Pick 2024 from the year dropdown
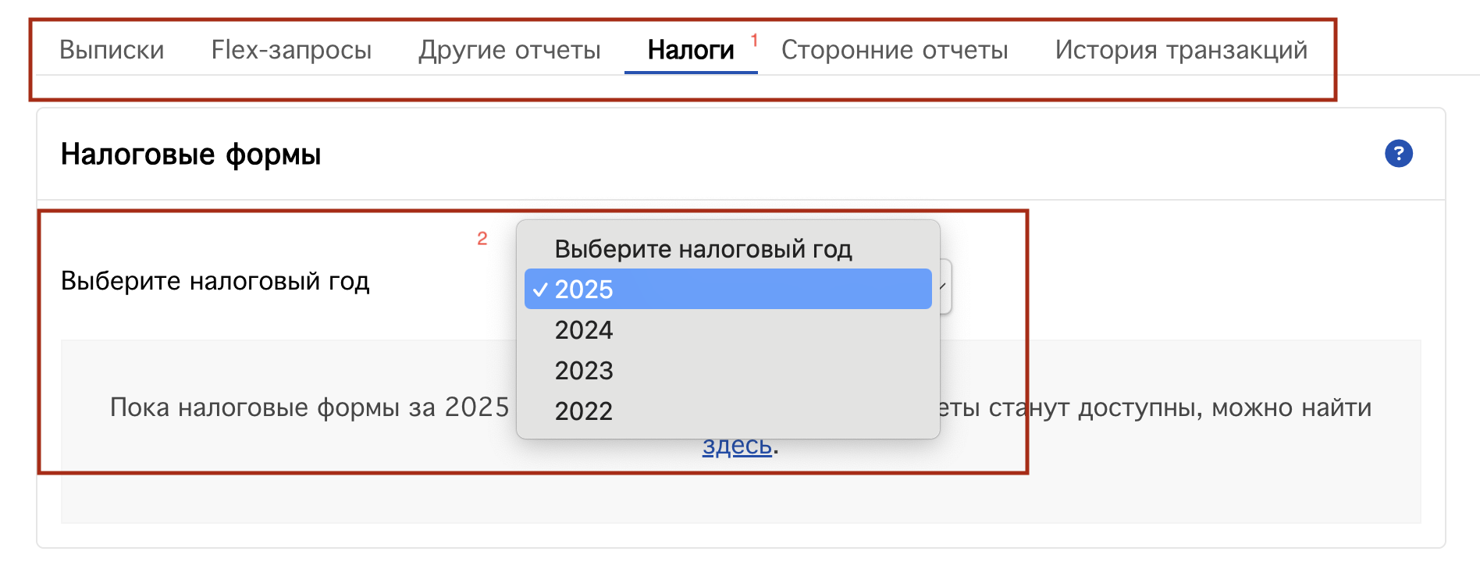Image resolution: width=1480 pixels, height=562 pixels. coord(728,329)
